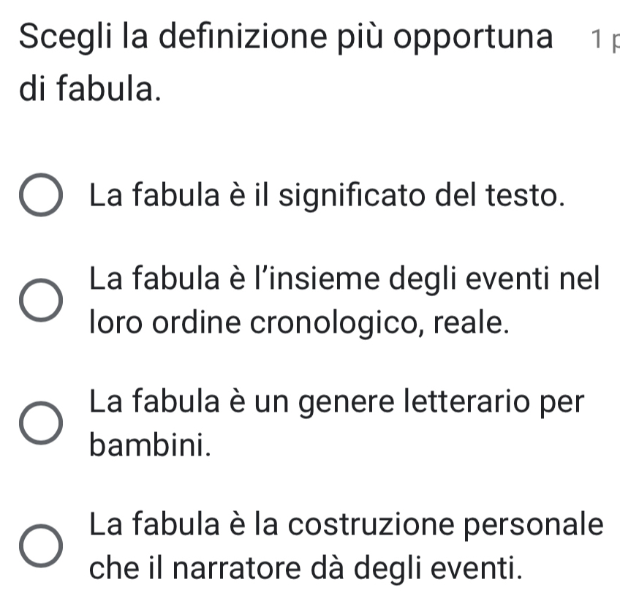This screenshot has height=604, width=620.
Task: Click the answer label "La fabula è il significato del testo."
Action: (328, 196)
